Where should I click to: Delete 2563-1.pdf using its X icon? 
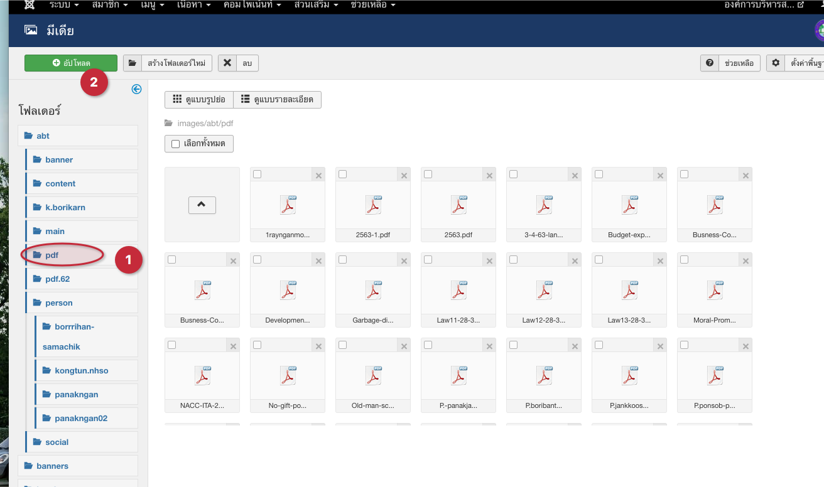(404, 175)
